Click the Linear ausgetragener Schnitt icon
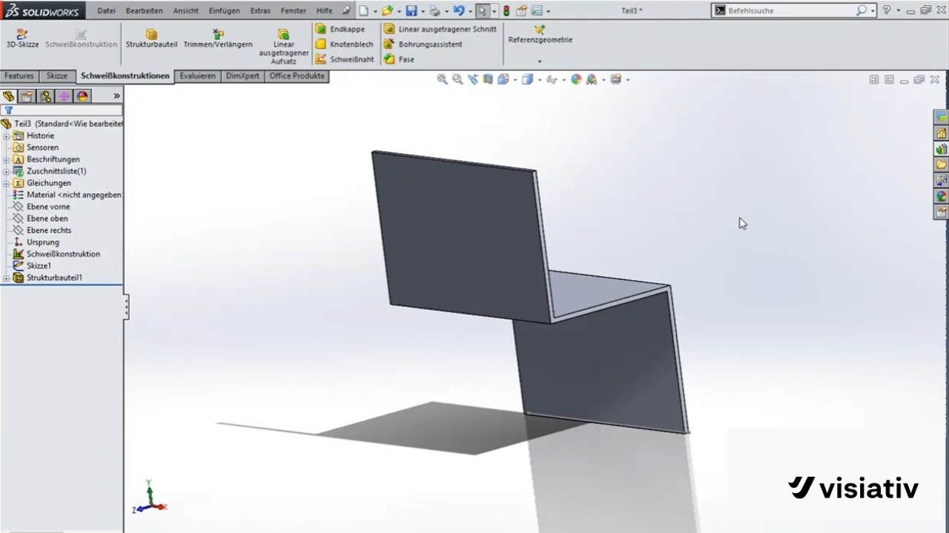 tap(389, 29)
